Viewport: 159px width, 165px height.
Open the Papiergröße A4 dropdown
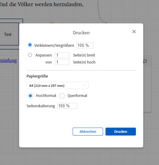57,85
